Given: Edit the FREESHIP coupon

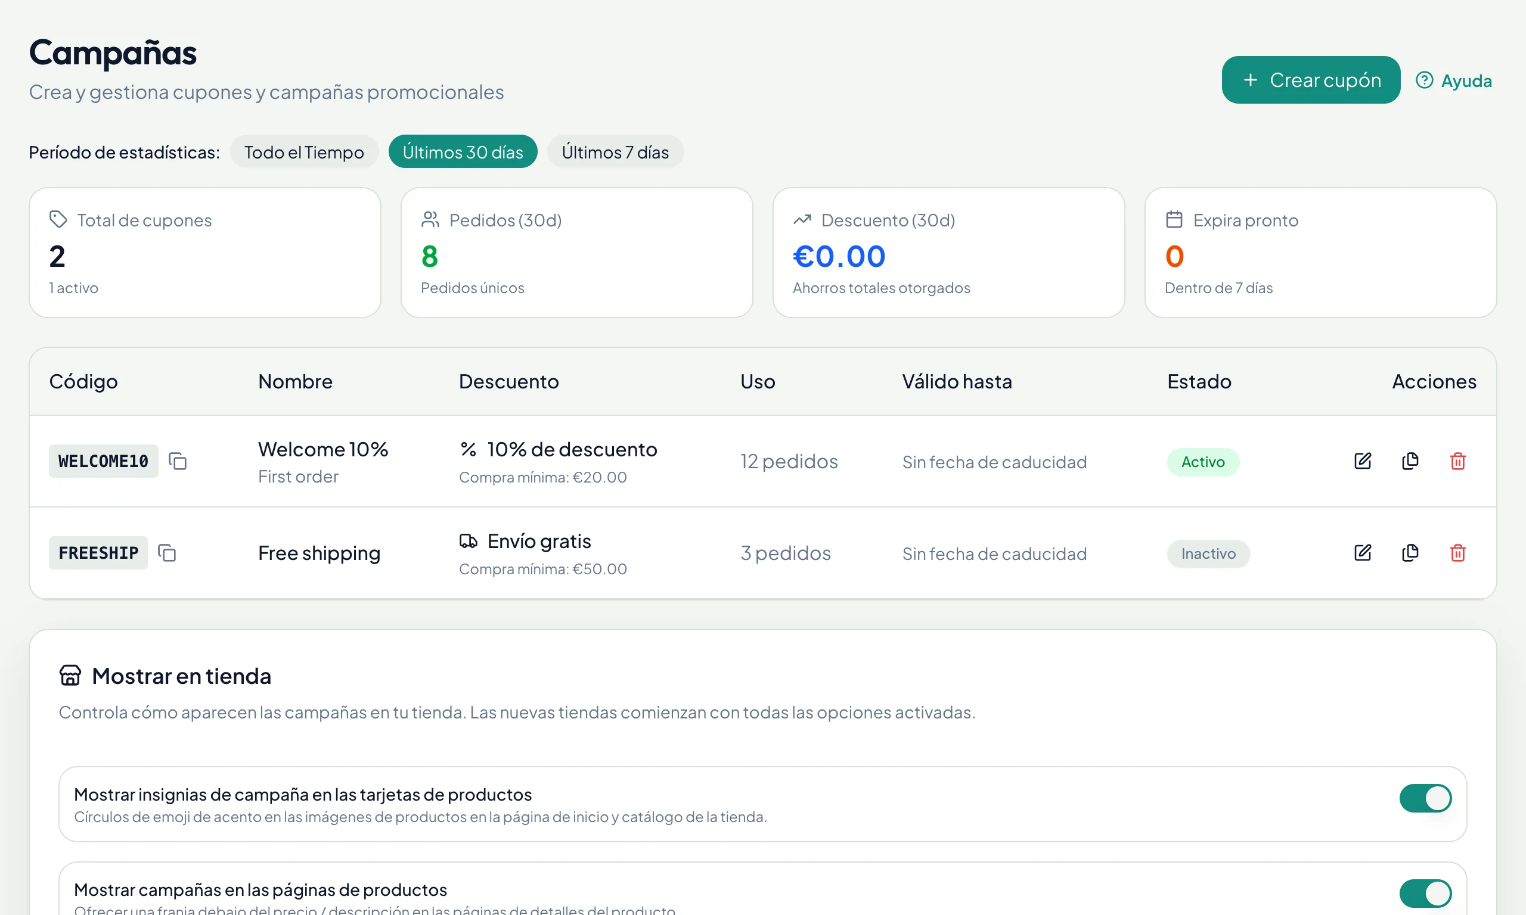Looking at the screenshot, I should [1363, 553].
